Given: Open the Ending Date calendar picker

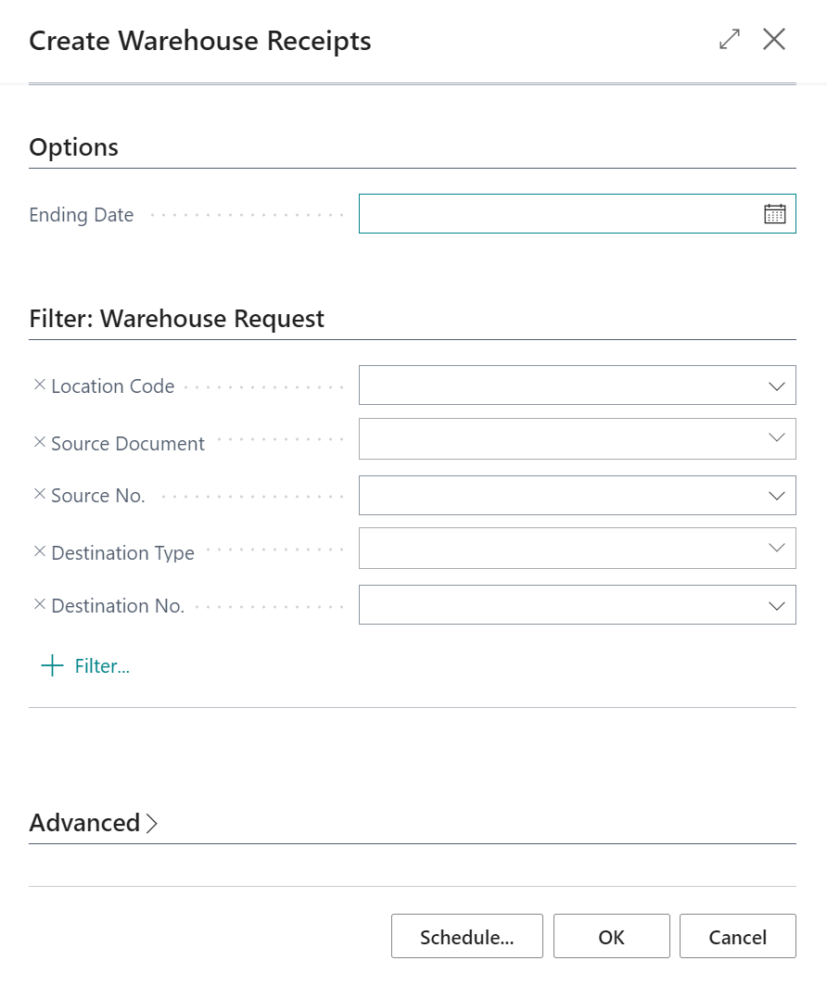Looking at the screenshot, I should (x=774, y=214).
